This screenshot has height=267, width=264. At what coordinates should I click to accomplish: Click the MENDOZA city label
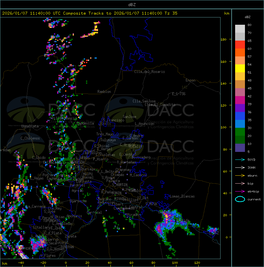click(77, 162)
